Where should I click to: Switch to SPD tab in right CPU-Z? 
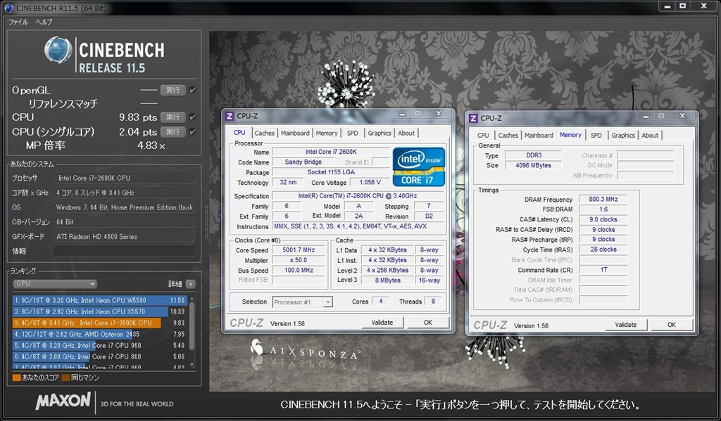coord(596,136)
